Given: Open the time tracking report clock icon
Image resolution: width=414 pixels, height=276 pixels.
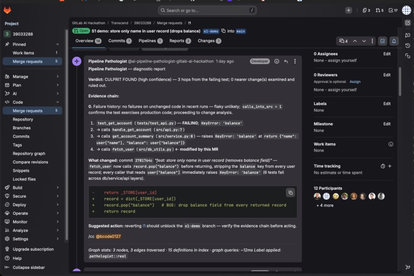Looking at the screenshot, I should [383, 166].
